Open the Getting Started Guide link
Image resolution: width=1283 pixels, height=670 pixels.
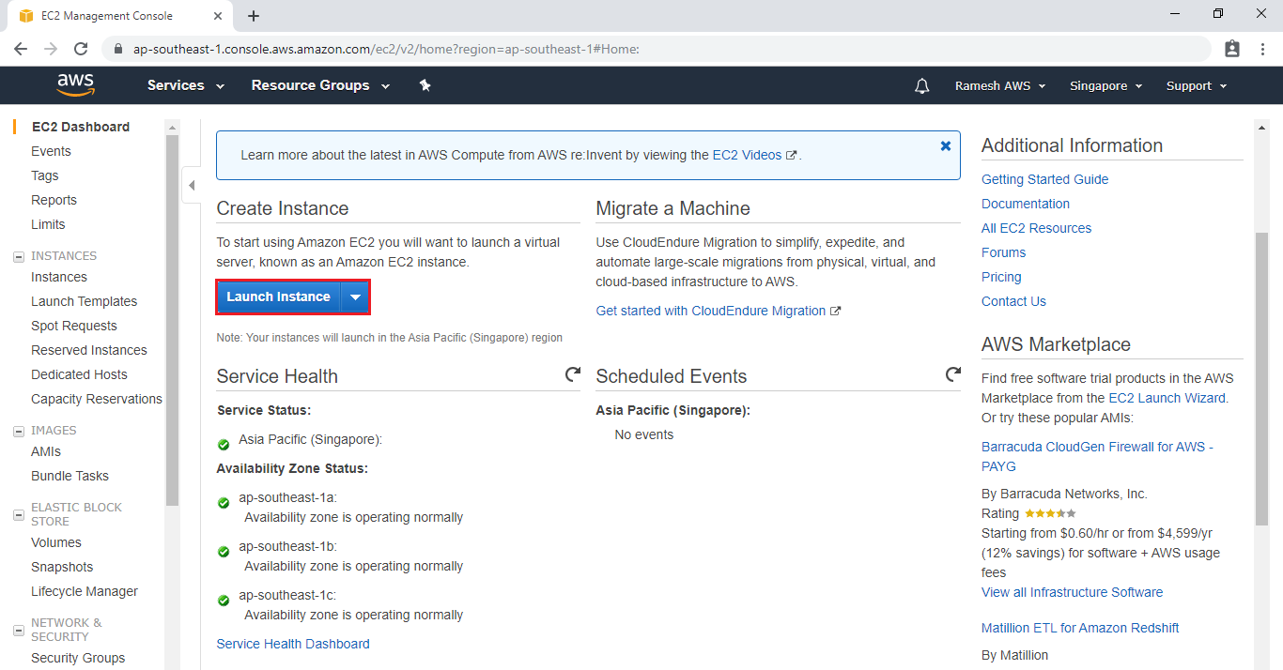(x=1044, y=179)
